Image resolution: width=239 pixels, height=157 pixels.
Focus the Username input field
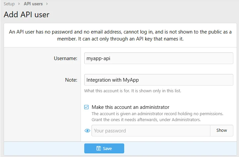click(159, 58)
